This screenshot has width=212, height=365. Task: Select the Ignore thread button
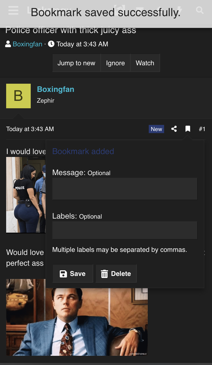pyautogui.click(x=115, y=63)
